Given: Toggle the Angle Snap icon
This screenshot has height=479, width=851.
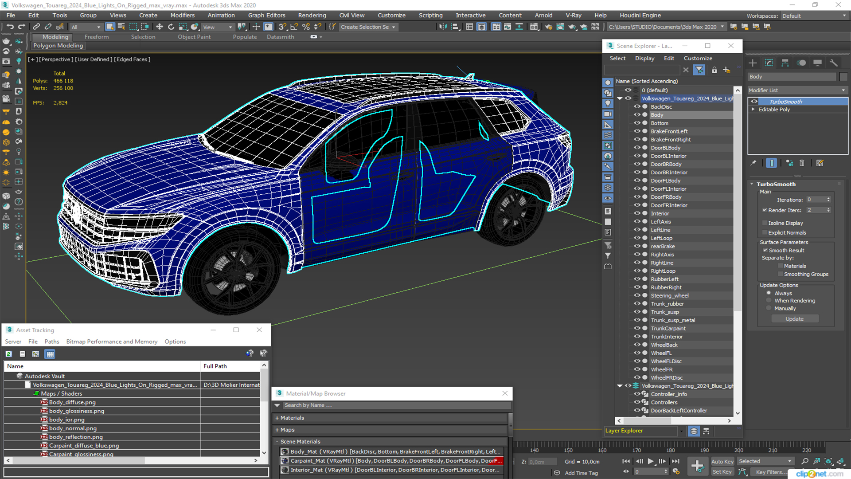Looking at the screenshot, I should tap(294, 27).
